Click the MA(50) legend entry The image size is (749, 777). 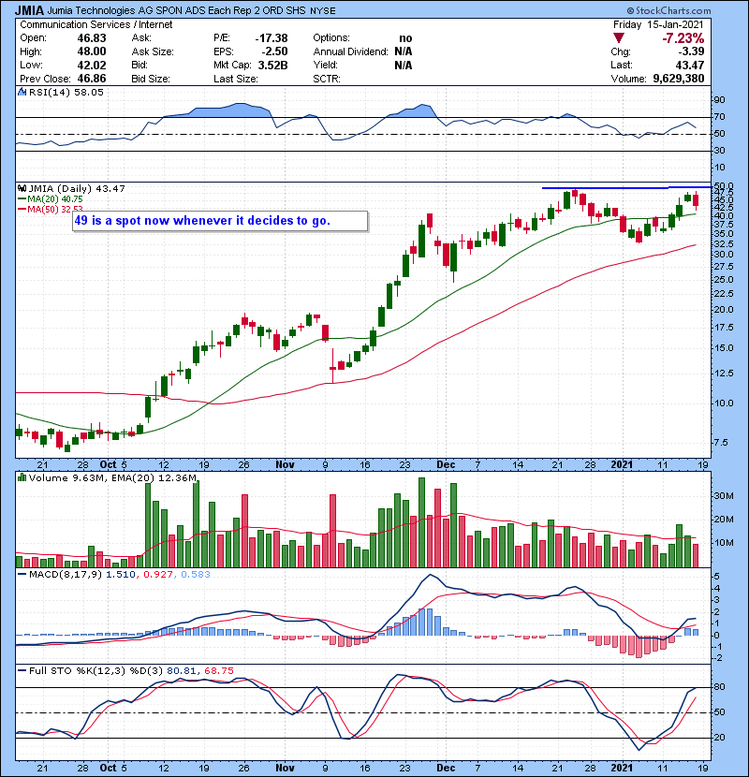pos(51,209)
